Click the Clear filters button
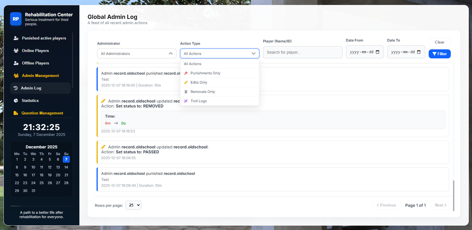The height and width of the screenshot is (230, 472). coord(439,42)
